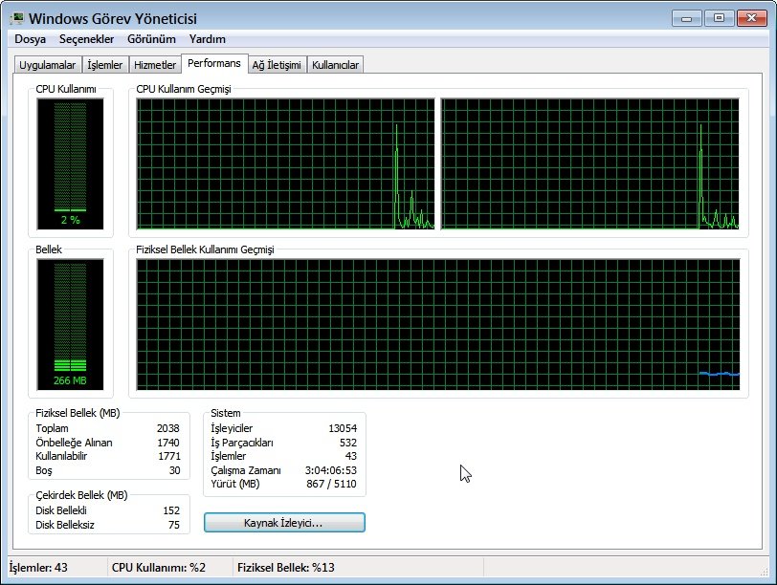This screenshot has width=777, height=585.
Task: Click the window resize grip corner
Action: [x=764, y=572]
